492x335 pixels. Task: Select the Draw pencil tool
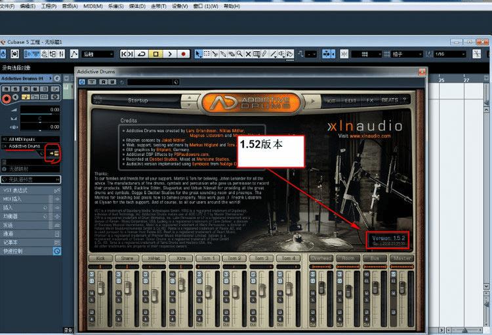265,54
